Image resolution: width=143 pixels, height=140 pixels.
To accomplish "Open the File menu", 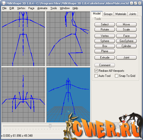I will [x=4, y=8].
